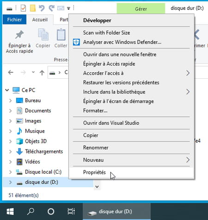Open the recent locations dropdown arrow
This screenshot has width=208, height=220.
[33, 72]
